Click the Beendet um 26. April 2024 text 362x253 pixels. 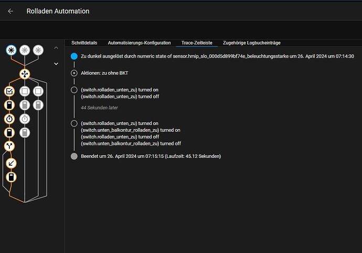click(x=151, y=156)
